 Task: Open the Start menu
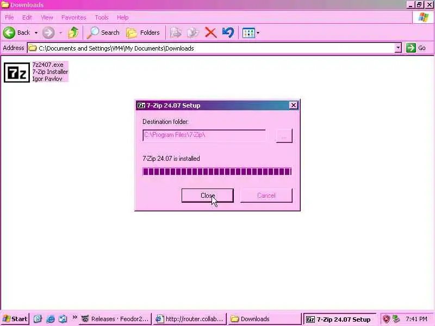15,319
